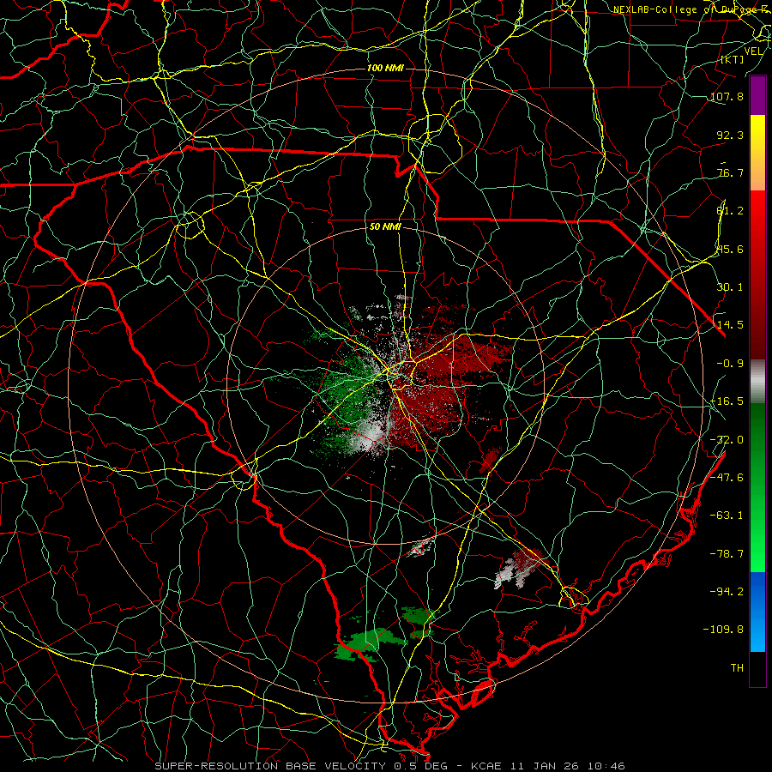Click the 14.5 velocity scale value
This screenshot has height=772, width=772.
(x=730, y=325)
